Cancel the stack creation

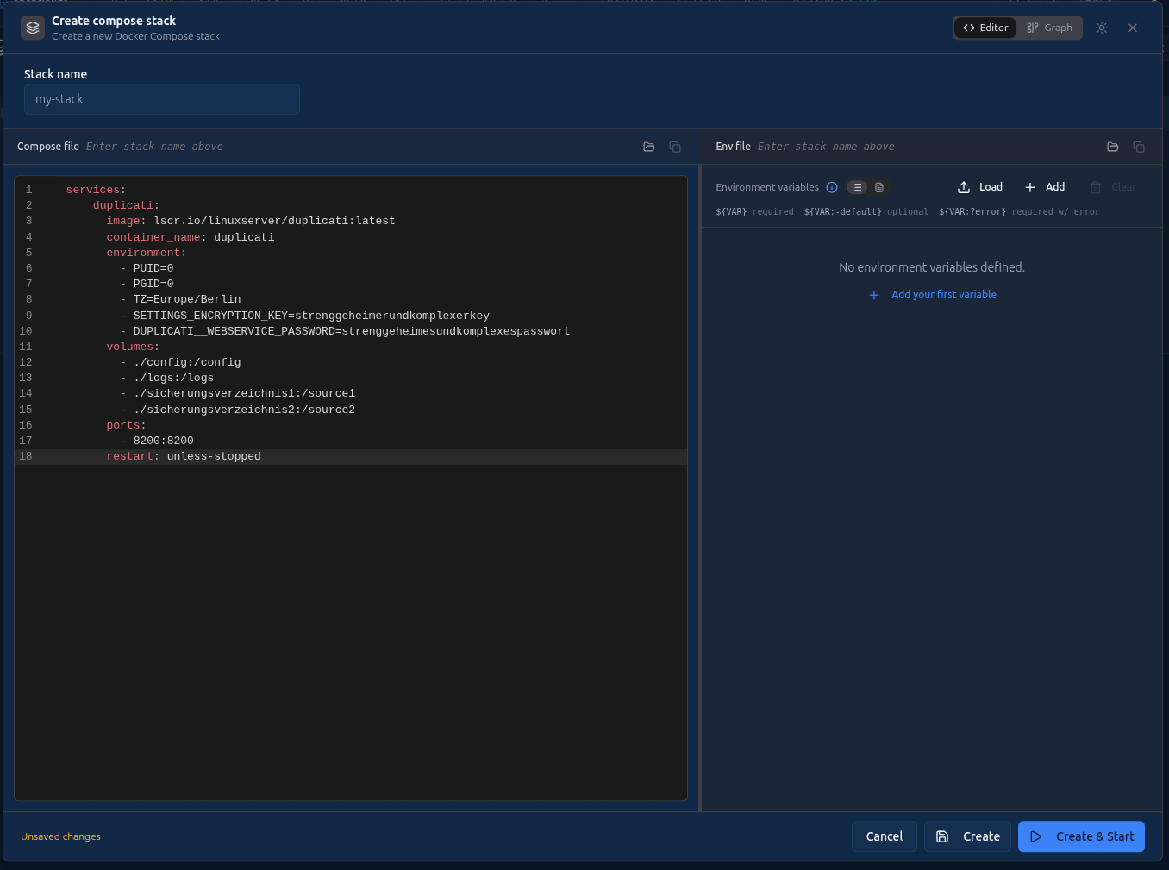[884, 836]
